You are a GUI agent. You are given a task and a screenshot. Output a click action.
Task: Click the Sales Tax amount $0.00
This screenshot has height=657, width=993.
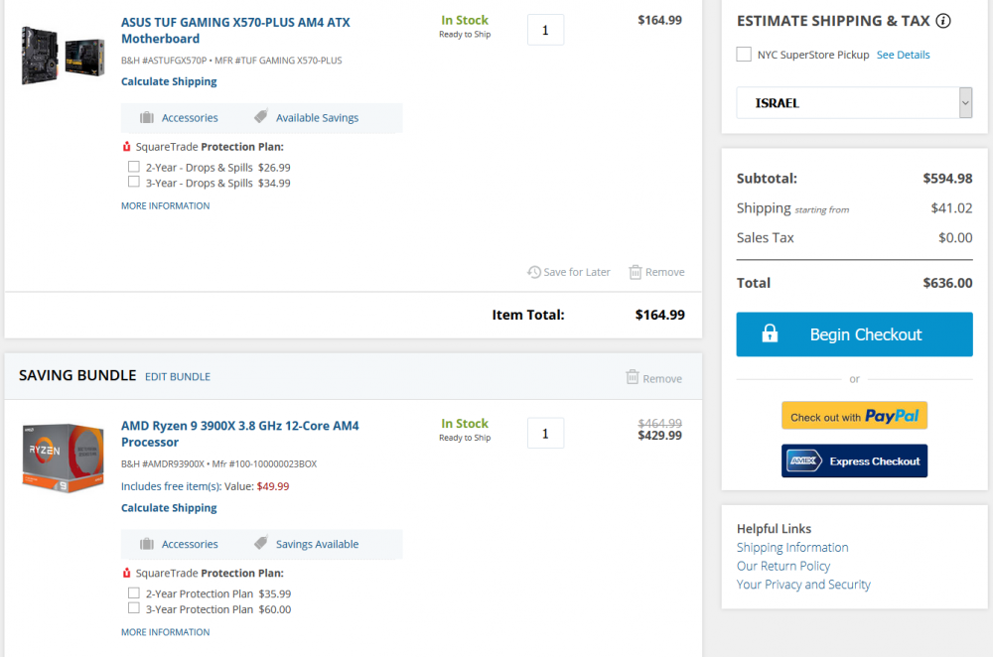pos(955,238)
